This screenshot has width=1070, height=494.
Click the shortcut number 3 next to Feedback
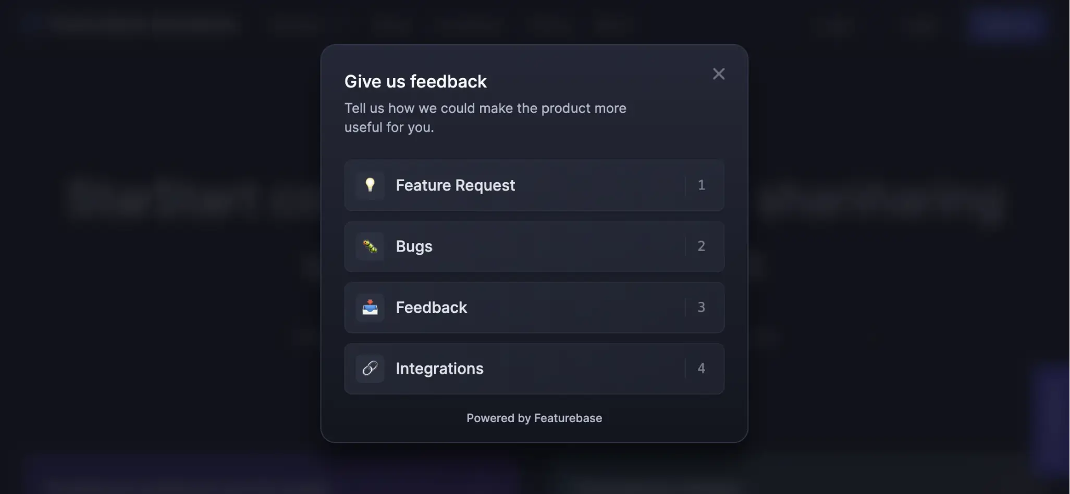(702, 307)
